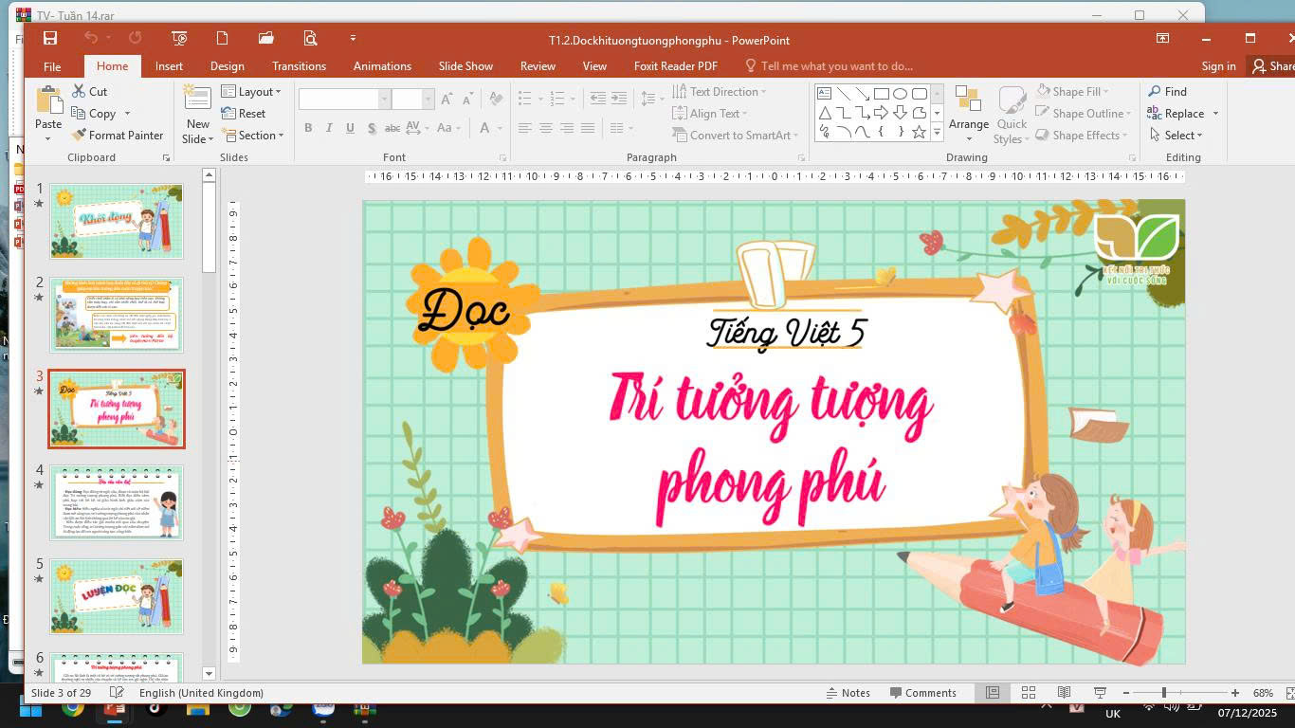The height and width of the screenshot is (728, 1295).
Task: Click the Cut scissors icon
Action: (79, 92)
